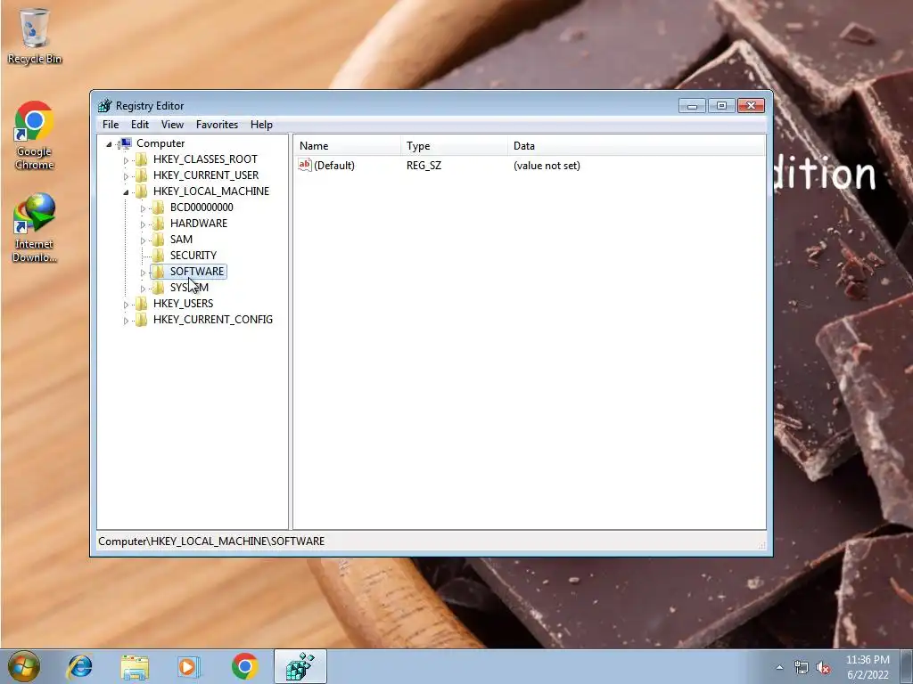Select the SAM key label

point(181,239)
